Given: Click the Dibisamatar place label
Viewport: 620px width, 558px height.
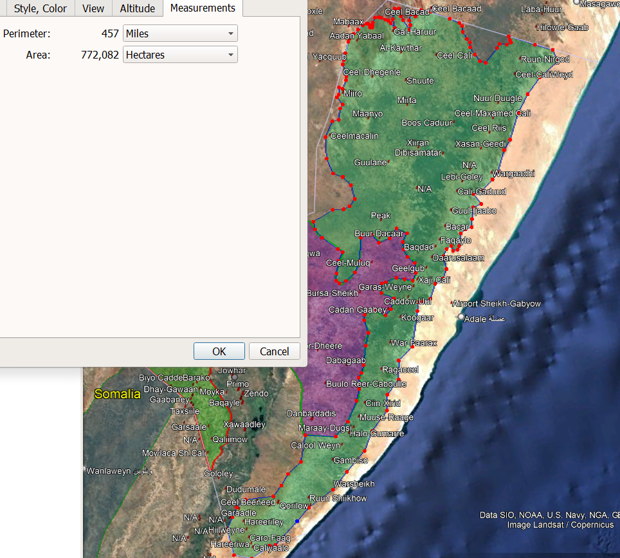Looking at the screenshot, I should [x=417, y=153].
